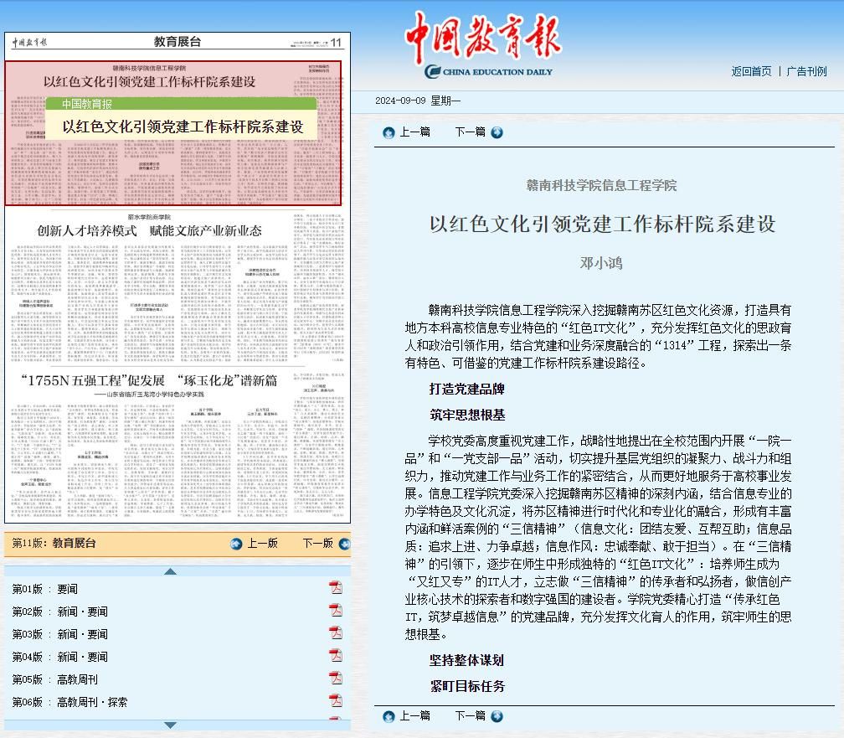
Task: Open the PDF icon for 第04版
Action: pyautogui.click(x=336, y=656)
